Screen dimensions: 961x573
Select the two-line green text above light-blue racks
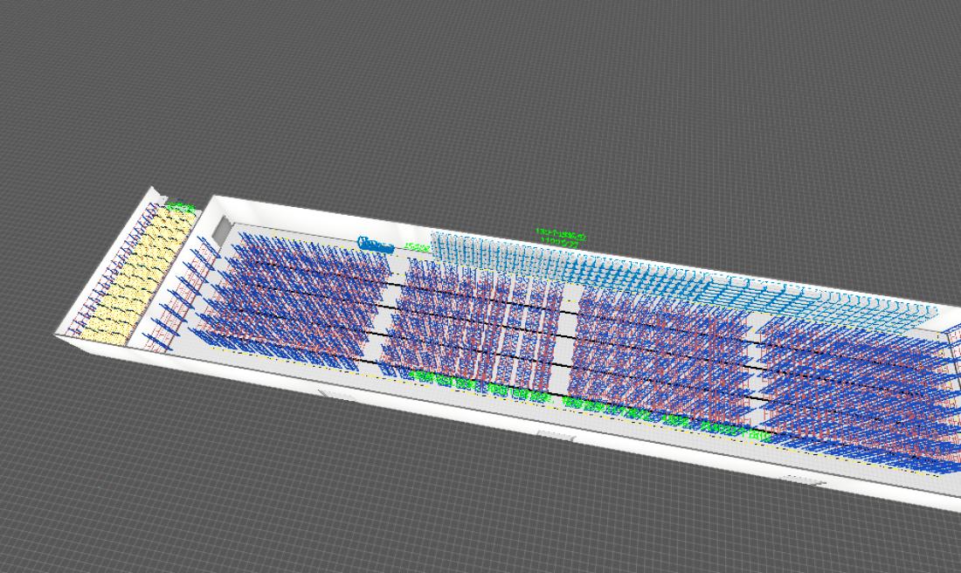(560, 238)
